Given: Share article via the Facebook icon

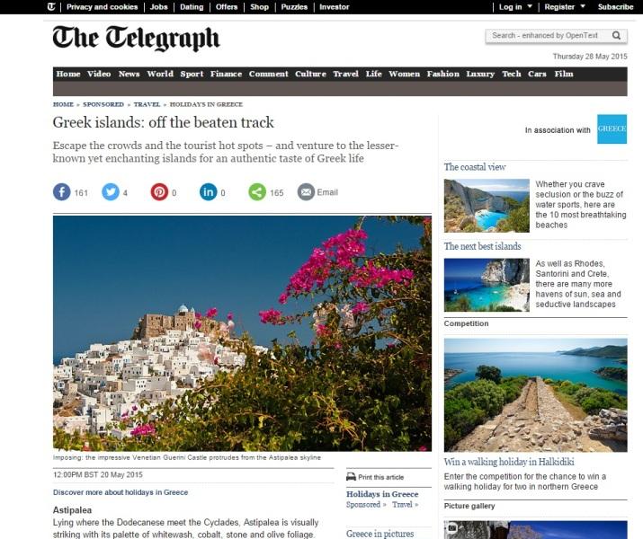Looking at the screenshot, I should 61,192.
